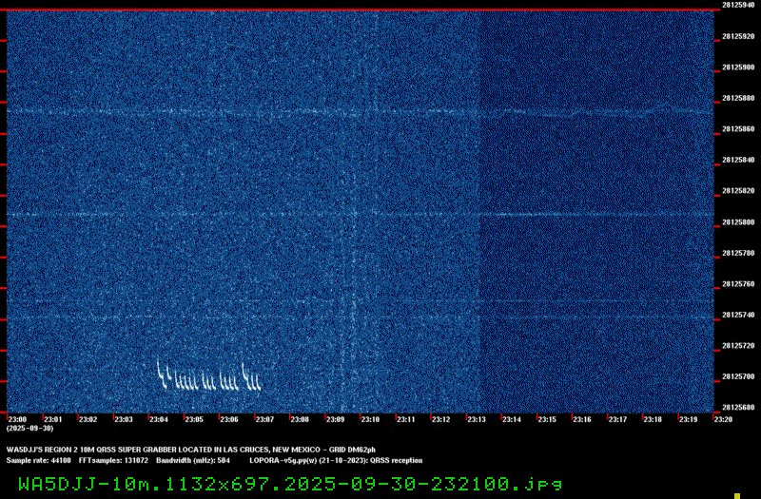Select the LOPORA-v5g.py QRSS reception text

pos(336,460)
